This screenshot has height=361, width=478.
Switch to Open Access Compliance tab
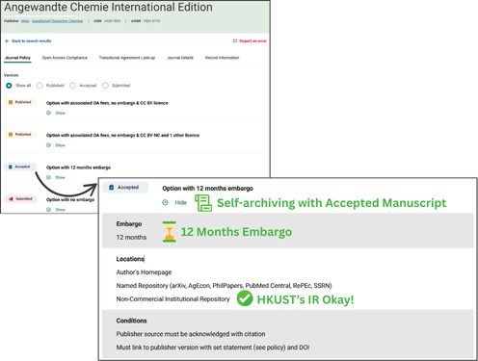(x=65, y=58)
